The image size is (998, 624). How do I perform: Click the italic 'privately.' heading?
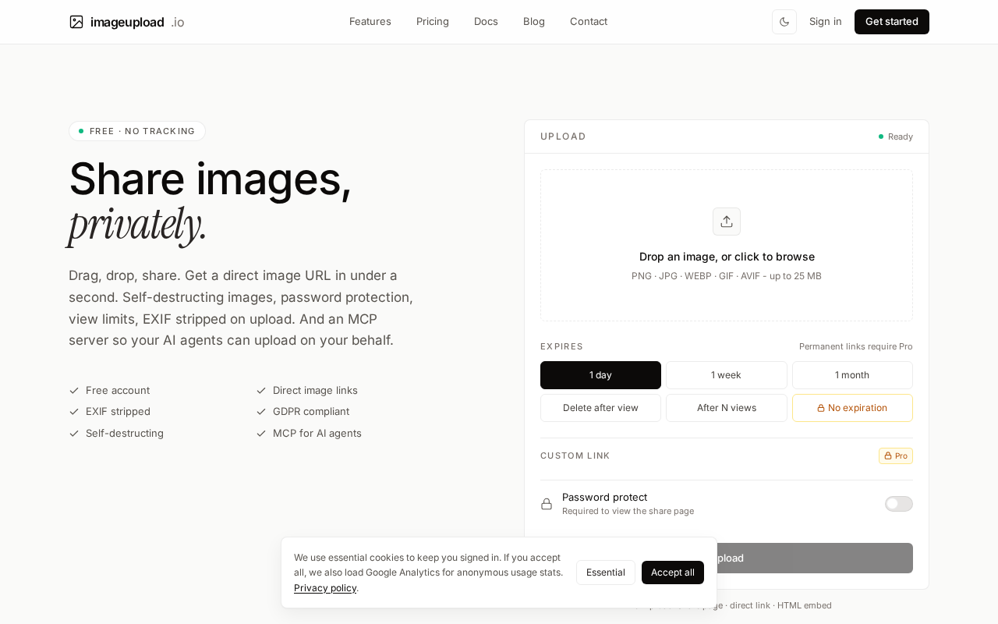pyautogui.click(x=138, y=225)
